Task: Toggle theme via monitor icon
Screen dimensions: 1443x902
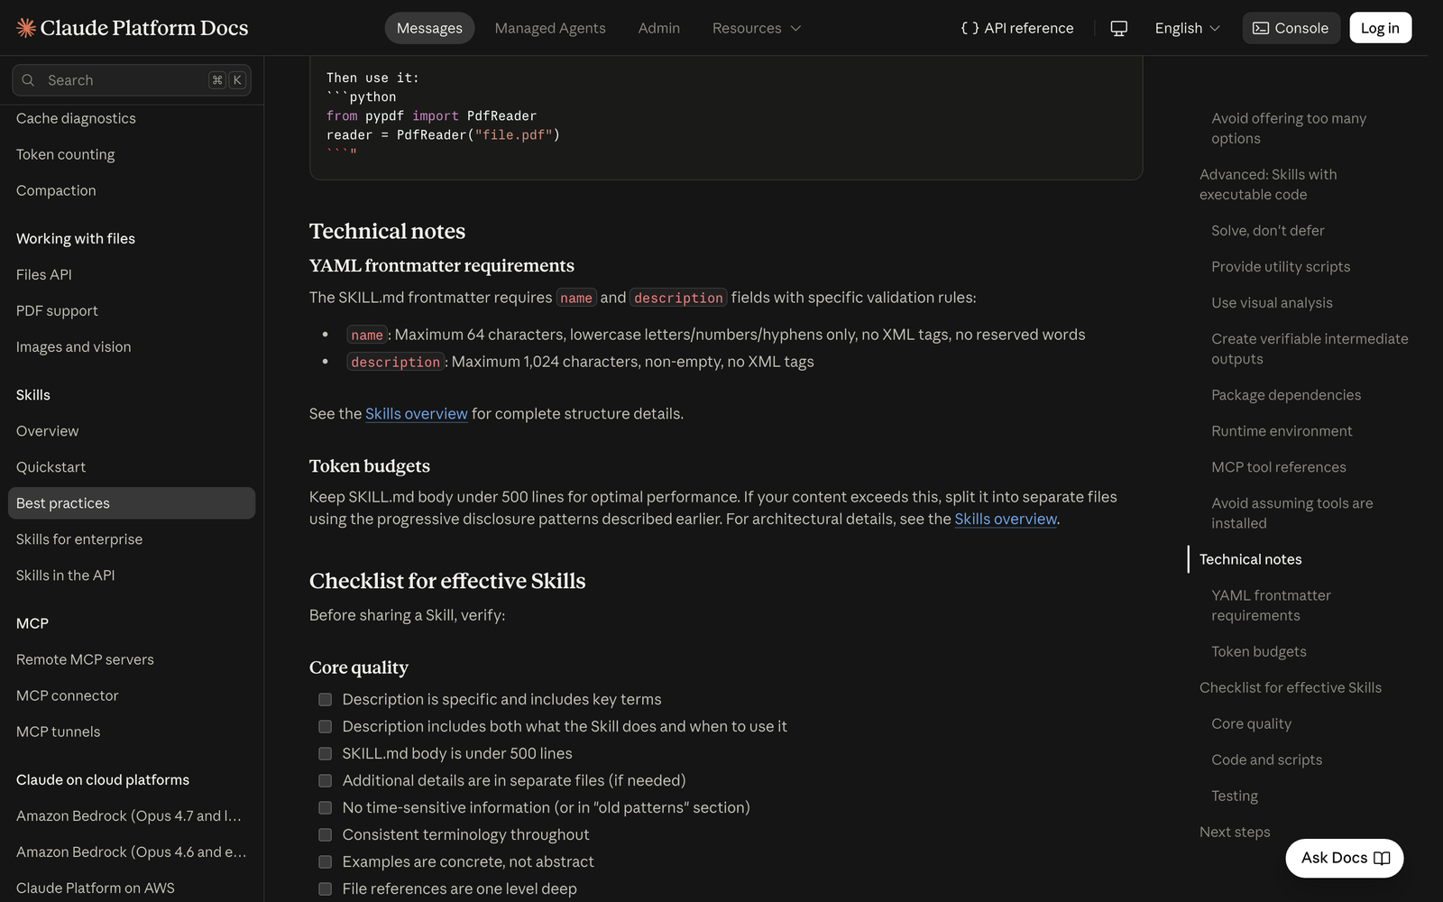Action: (1118, 28)
